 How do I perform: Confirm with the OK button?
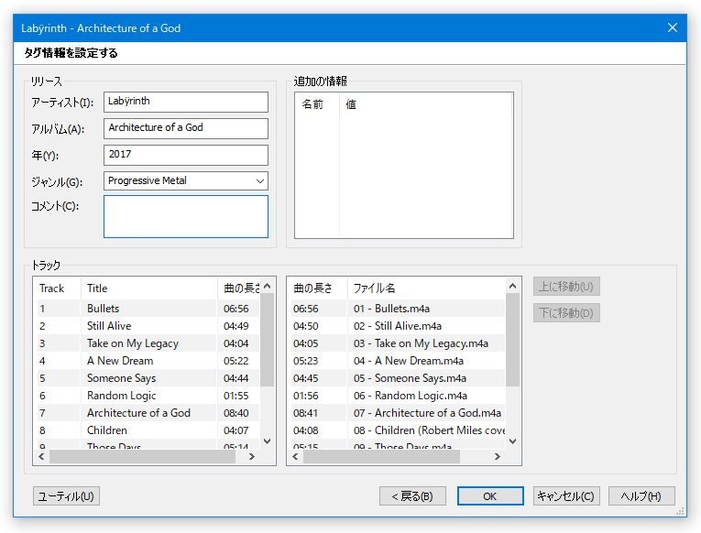click(x=490, y=496)
